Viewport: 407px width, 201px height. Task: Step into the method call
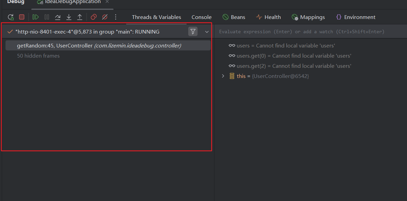[x=69, y=17]
